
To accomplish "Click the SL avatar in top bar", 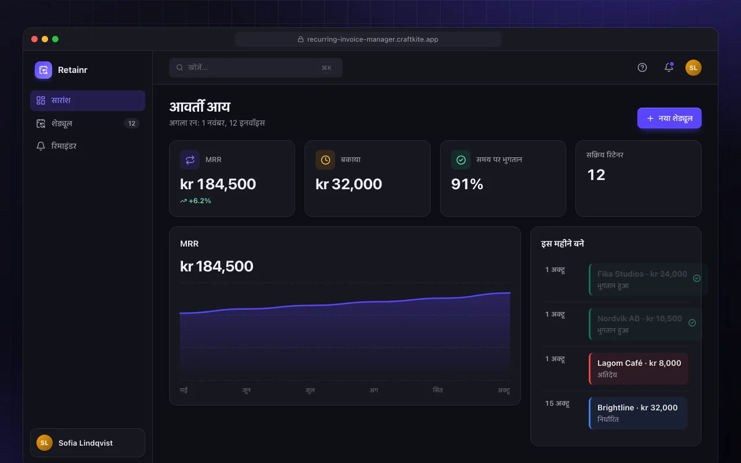I will (694, 68).
